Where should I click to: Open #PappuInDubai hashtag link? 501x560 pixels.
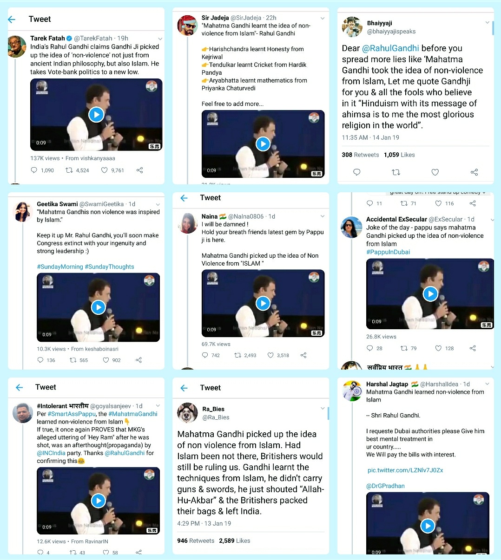(388, 252)
